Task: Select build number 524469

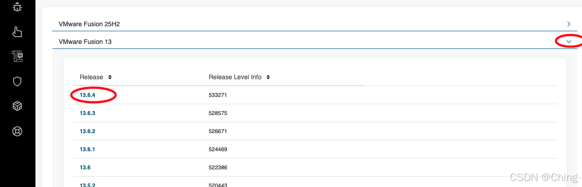Action: click(x=218, y=149)
